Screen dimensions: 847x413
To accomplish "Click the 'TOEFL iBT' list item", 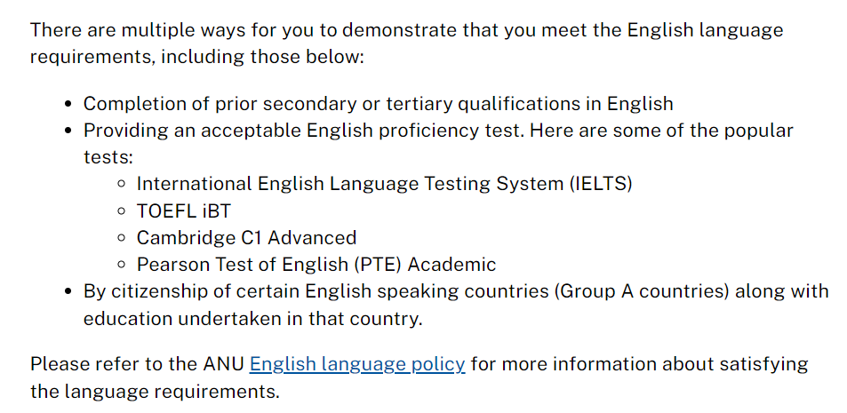I will [x=183, y=211].
